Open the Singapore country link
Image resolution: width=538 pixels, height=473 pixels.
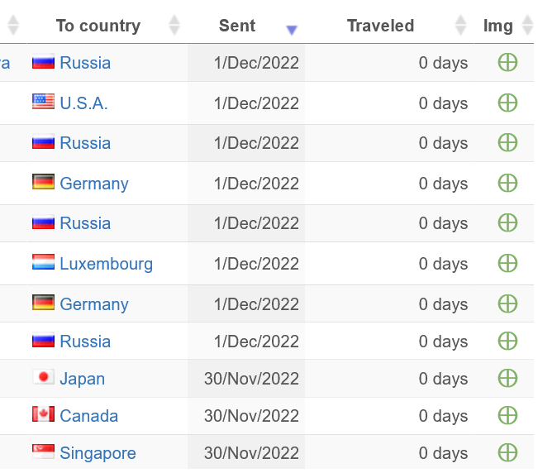[x=98, y=453]
